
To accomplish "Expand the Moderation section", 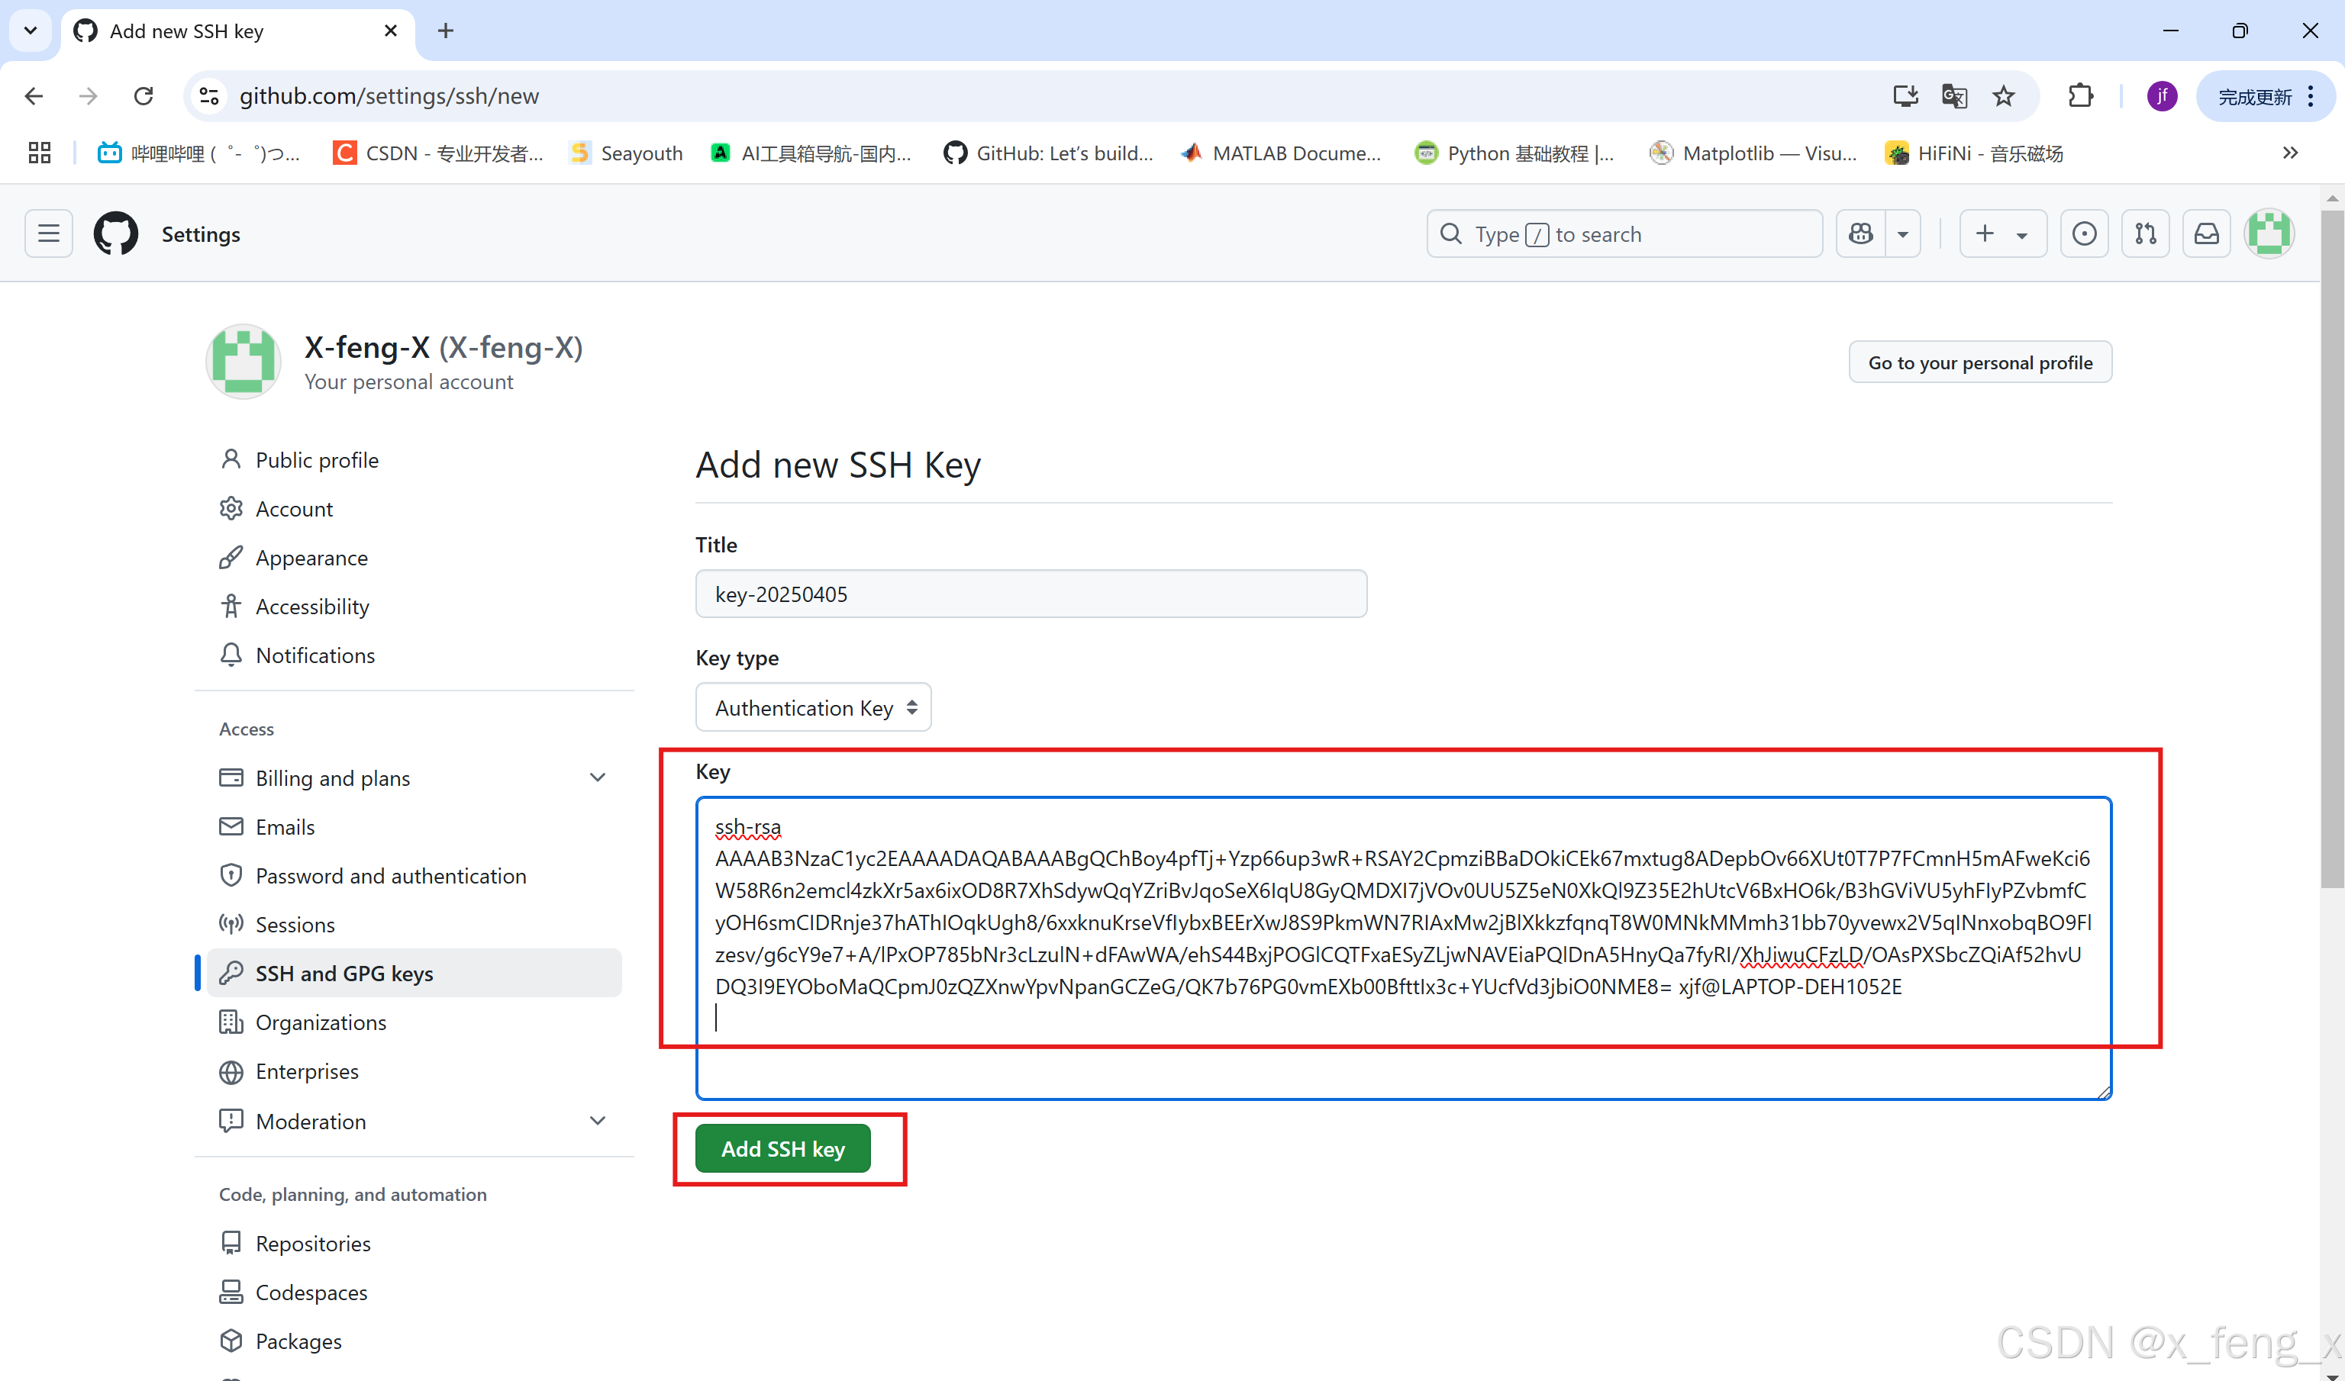I will [598, 1120].
